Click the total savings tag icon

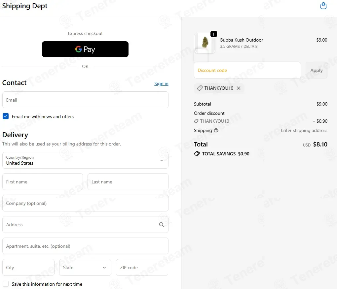click(197, 154)
